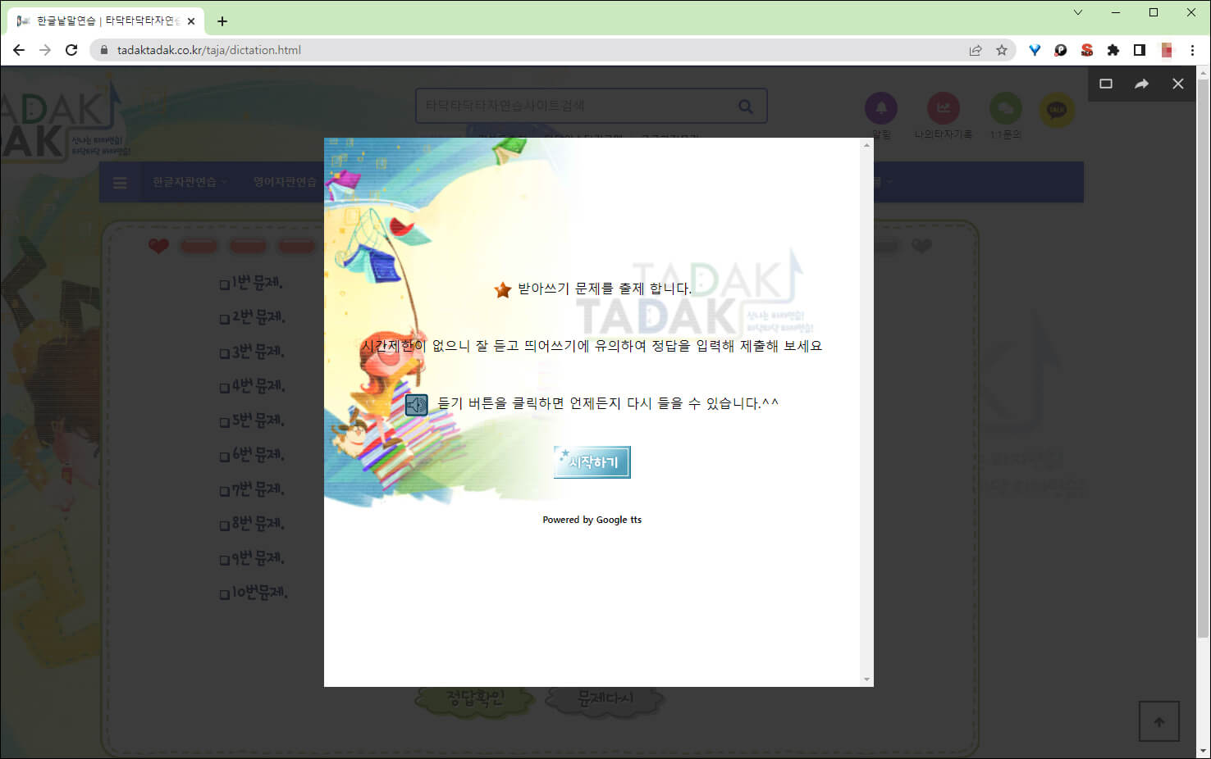Image resolution: width=1211 pixels, height=759 pixels.
Task: Open the 알림 notification bell icon
Action: coord(881,107)
